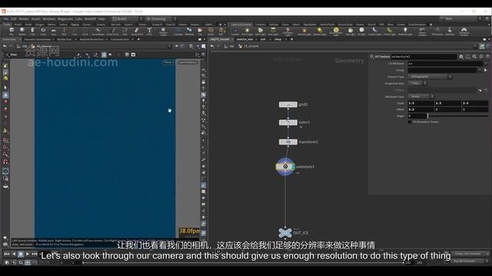The image size is (492, 276).
Task: Select the Font shelf tool
Action: tap(149, 31)
